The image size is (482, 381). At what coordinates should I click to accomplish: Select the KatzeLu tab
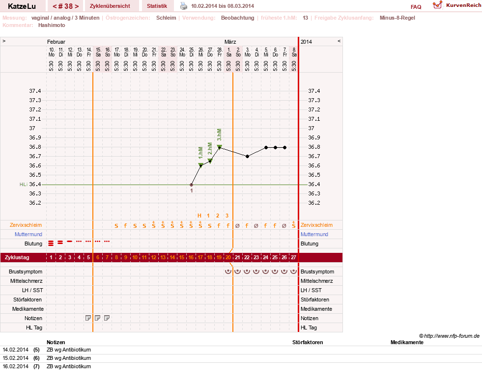[22, 6]
